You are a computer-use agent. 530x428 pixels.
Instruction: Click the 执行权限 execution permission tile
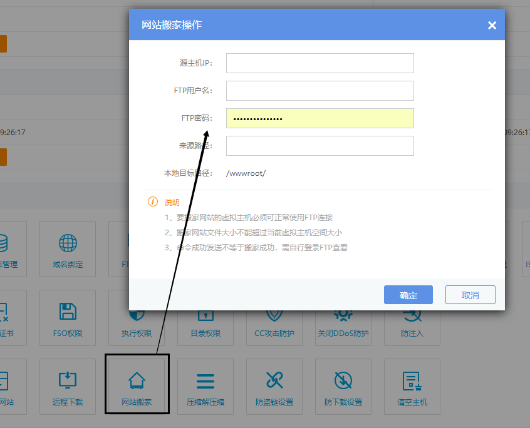click(x=137, y=324)
